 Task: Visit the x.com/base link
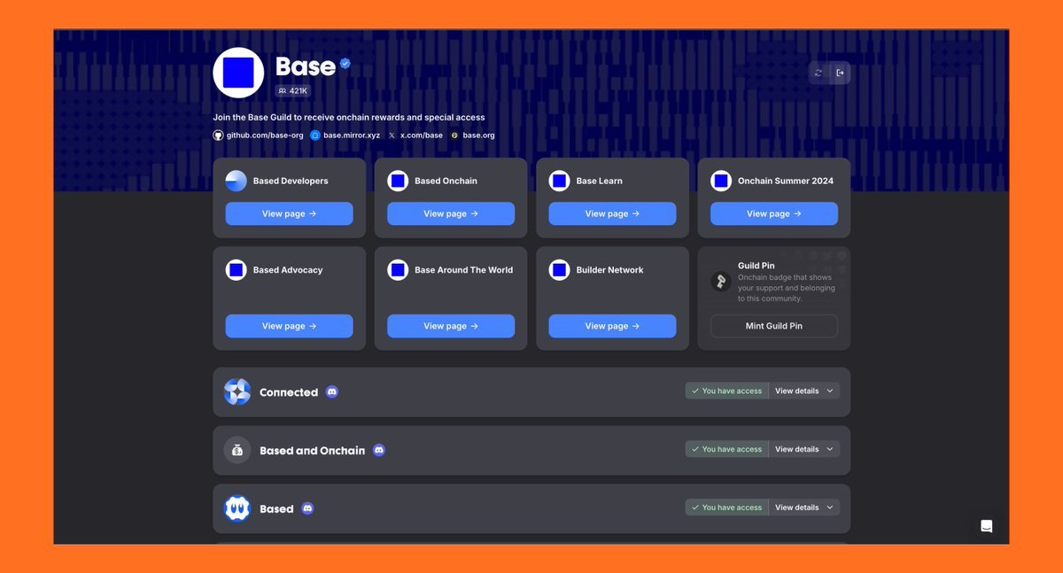pyautogui.click(x=421, y=136)
